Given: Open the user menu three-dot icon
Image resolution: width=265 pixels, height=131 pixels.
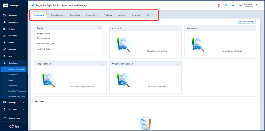Looking at the screenshot, I should [257, 5].
